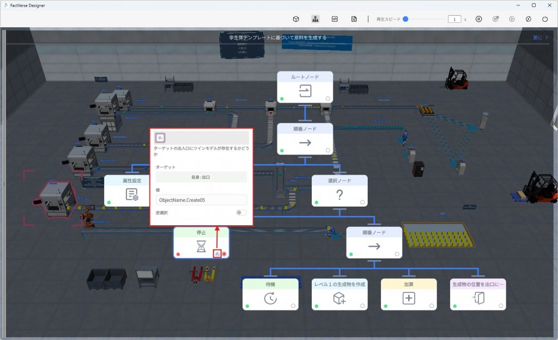
Task: Click the restart simulation circular icon
Action: pyautogui.click(x=528, y=19)
